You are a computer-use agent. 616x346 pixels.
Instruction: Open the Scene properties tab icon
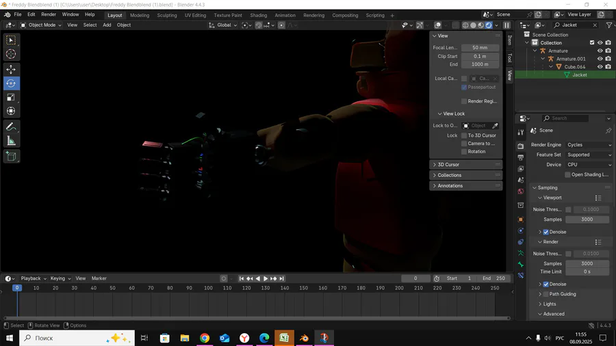pyautogui.click(x=521, y=180)
